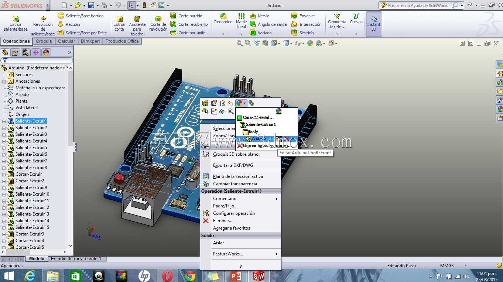Screen dimensions: 503x282
Task: Toggle the select cursor tool
Action: tap(131, 5)
